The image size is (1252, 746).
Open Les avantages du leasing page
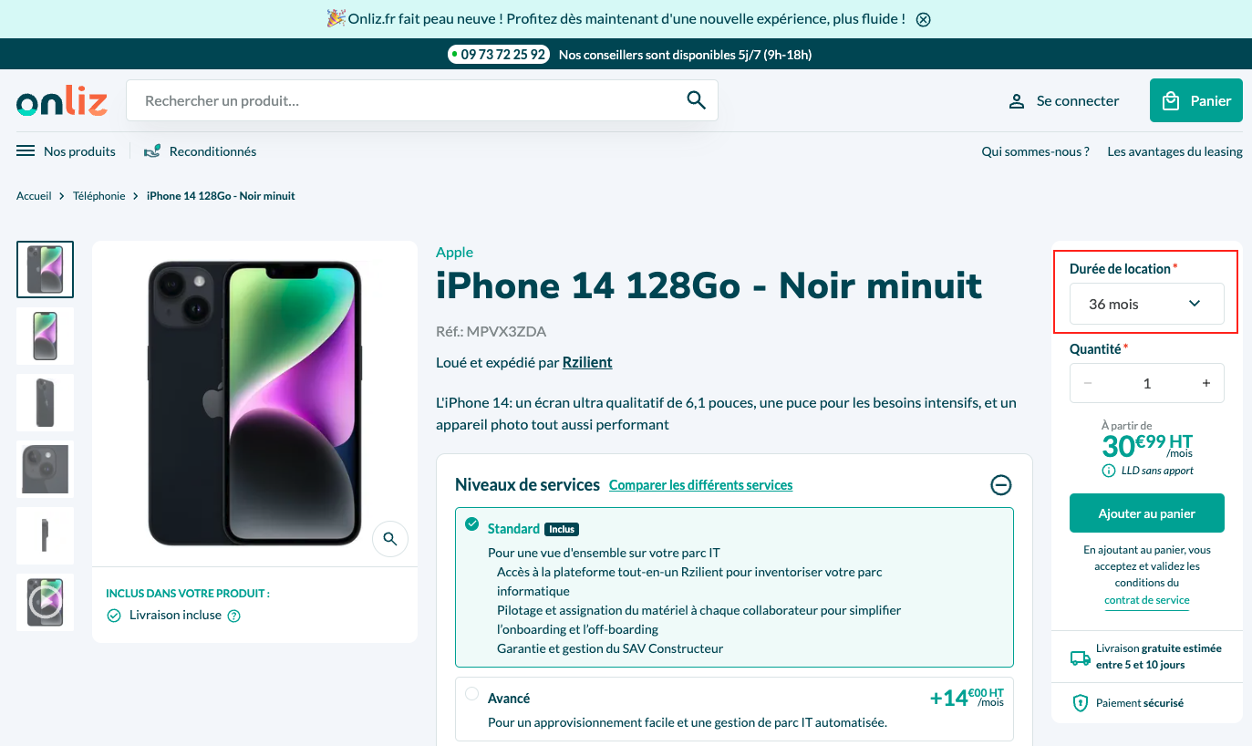coord(1174,151)
